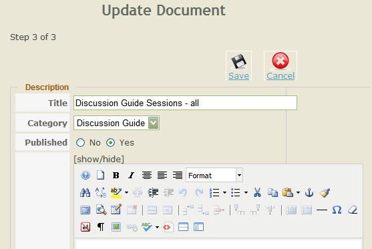Insert special character with Omega icon
Viewport: 372px width, 249px height.
click(x=337, y=210)
